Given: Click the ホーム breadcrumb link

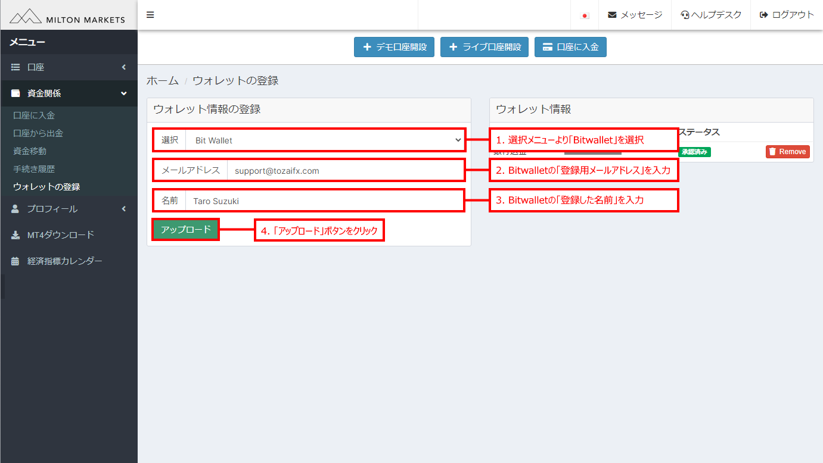Looking at the screenshot, I should coord(162,80).
